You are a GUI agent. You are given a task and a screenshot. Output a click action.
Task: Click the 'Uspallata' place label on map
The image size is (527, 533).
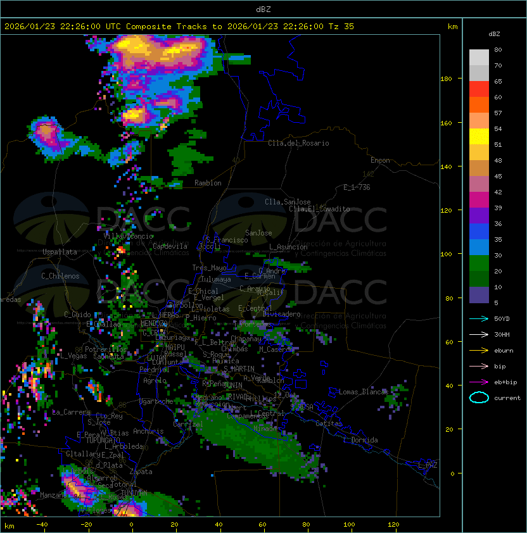[x=60, y=252]
